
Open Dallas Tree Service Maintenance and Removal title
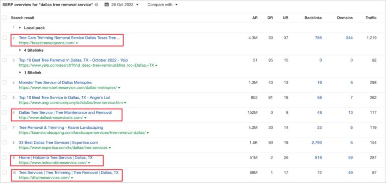pyautogui.click(x=65, y=112)
